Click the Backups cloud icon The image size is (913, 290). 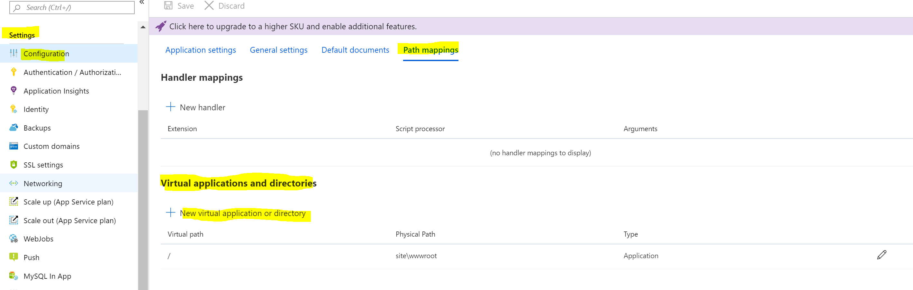pyautogui.click(x=14, y=128)
